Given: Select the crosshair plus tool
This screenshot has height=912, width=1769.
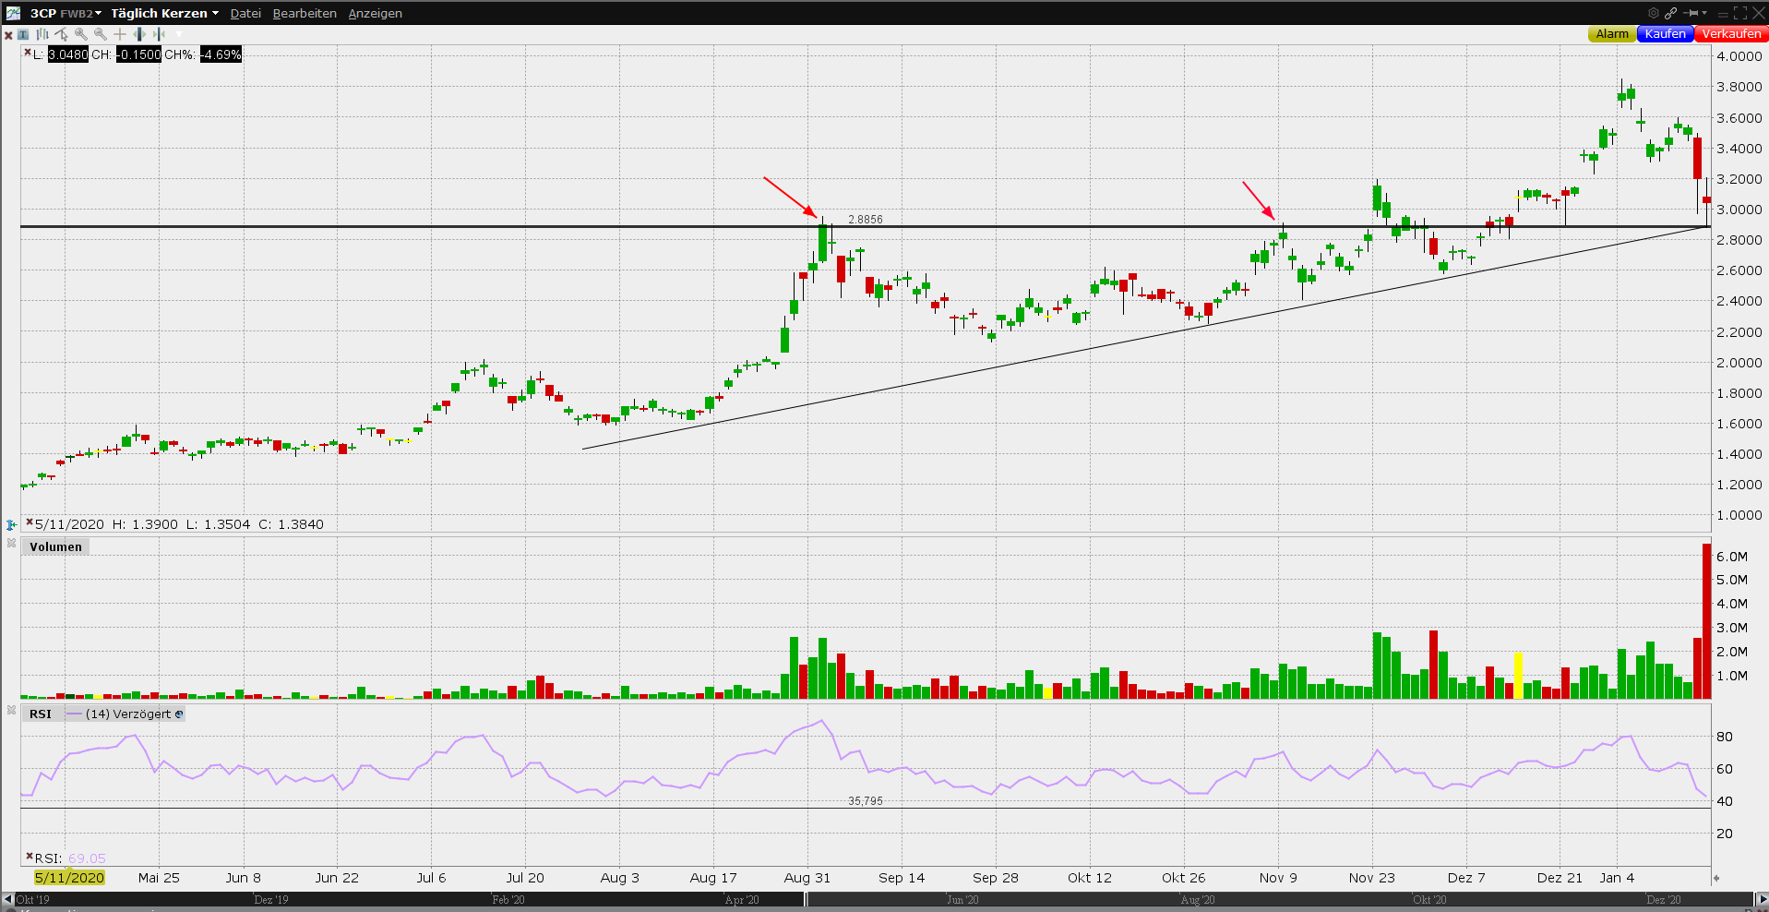Looking at the screenshot, I should (x=120, y=35).
